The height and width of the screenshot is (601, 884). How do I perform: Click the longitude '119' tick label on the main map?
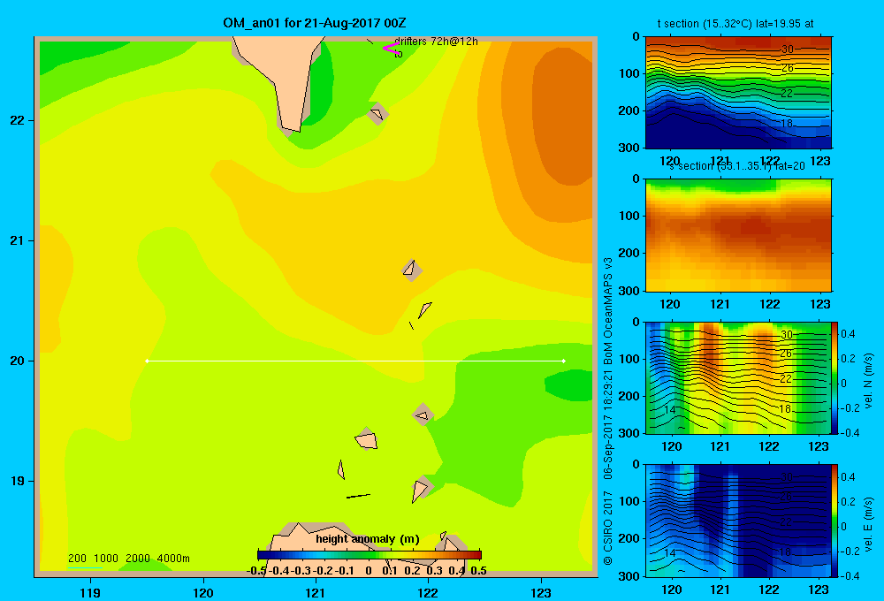click(x=90, y=592)
